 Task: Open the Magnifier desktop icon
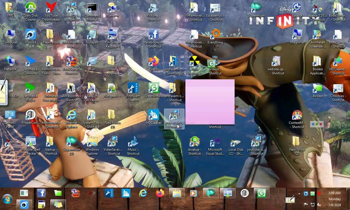click(x=297, y=37)
